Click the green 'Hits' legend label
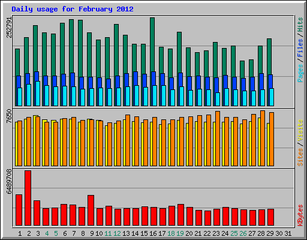 300,25
